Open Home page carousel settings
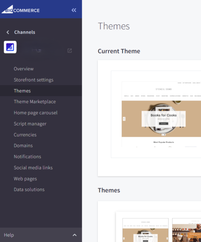The image size is (201, 242). pyautogui.click(x=36, y=113)
